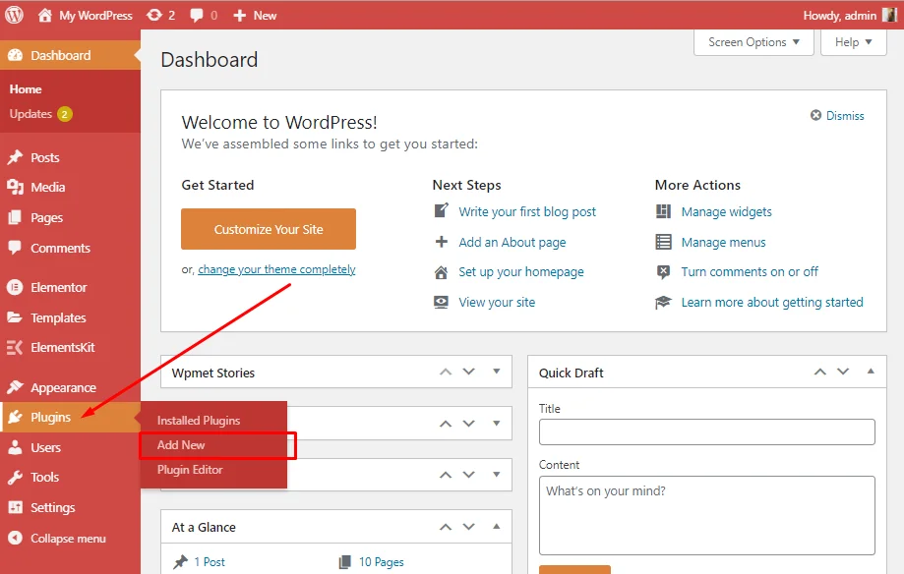Click Dismiss link in welcome panel
This screenshot has height=574, width=904.
(x=845, y=115)
